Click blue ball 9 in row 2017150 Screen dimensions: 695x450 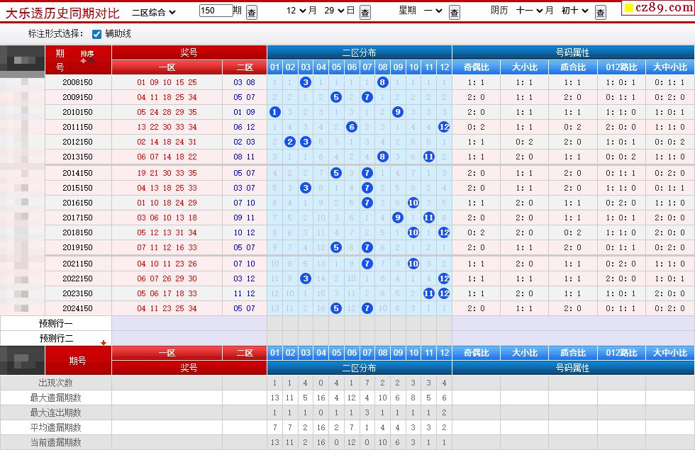398,218
